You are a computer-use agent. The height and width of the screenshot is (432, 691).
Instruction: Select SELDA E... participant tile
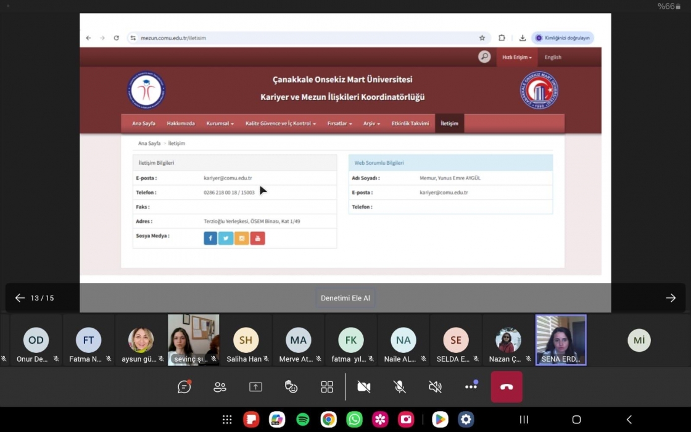point(456,340)
